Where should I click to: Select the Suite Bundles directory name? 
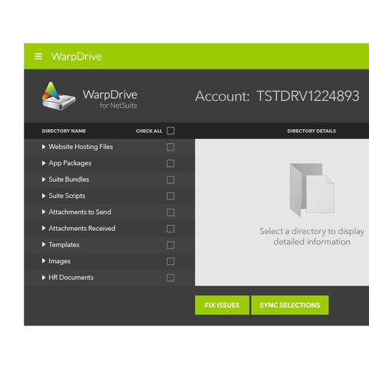[x=69, y=179]
